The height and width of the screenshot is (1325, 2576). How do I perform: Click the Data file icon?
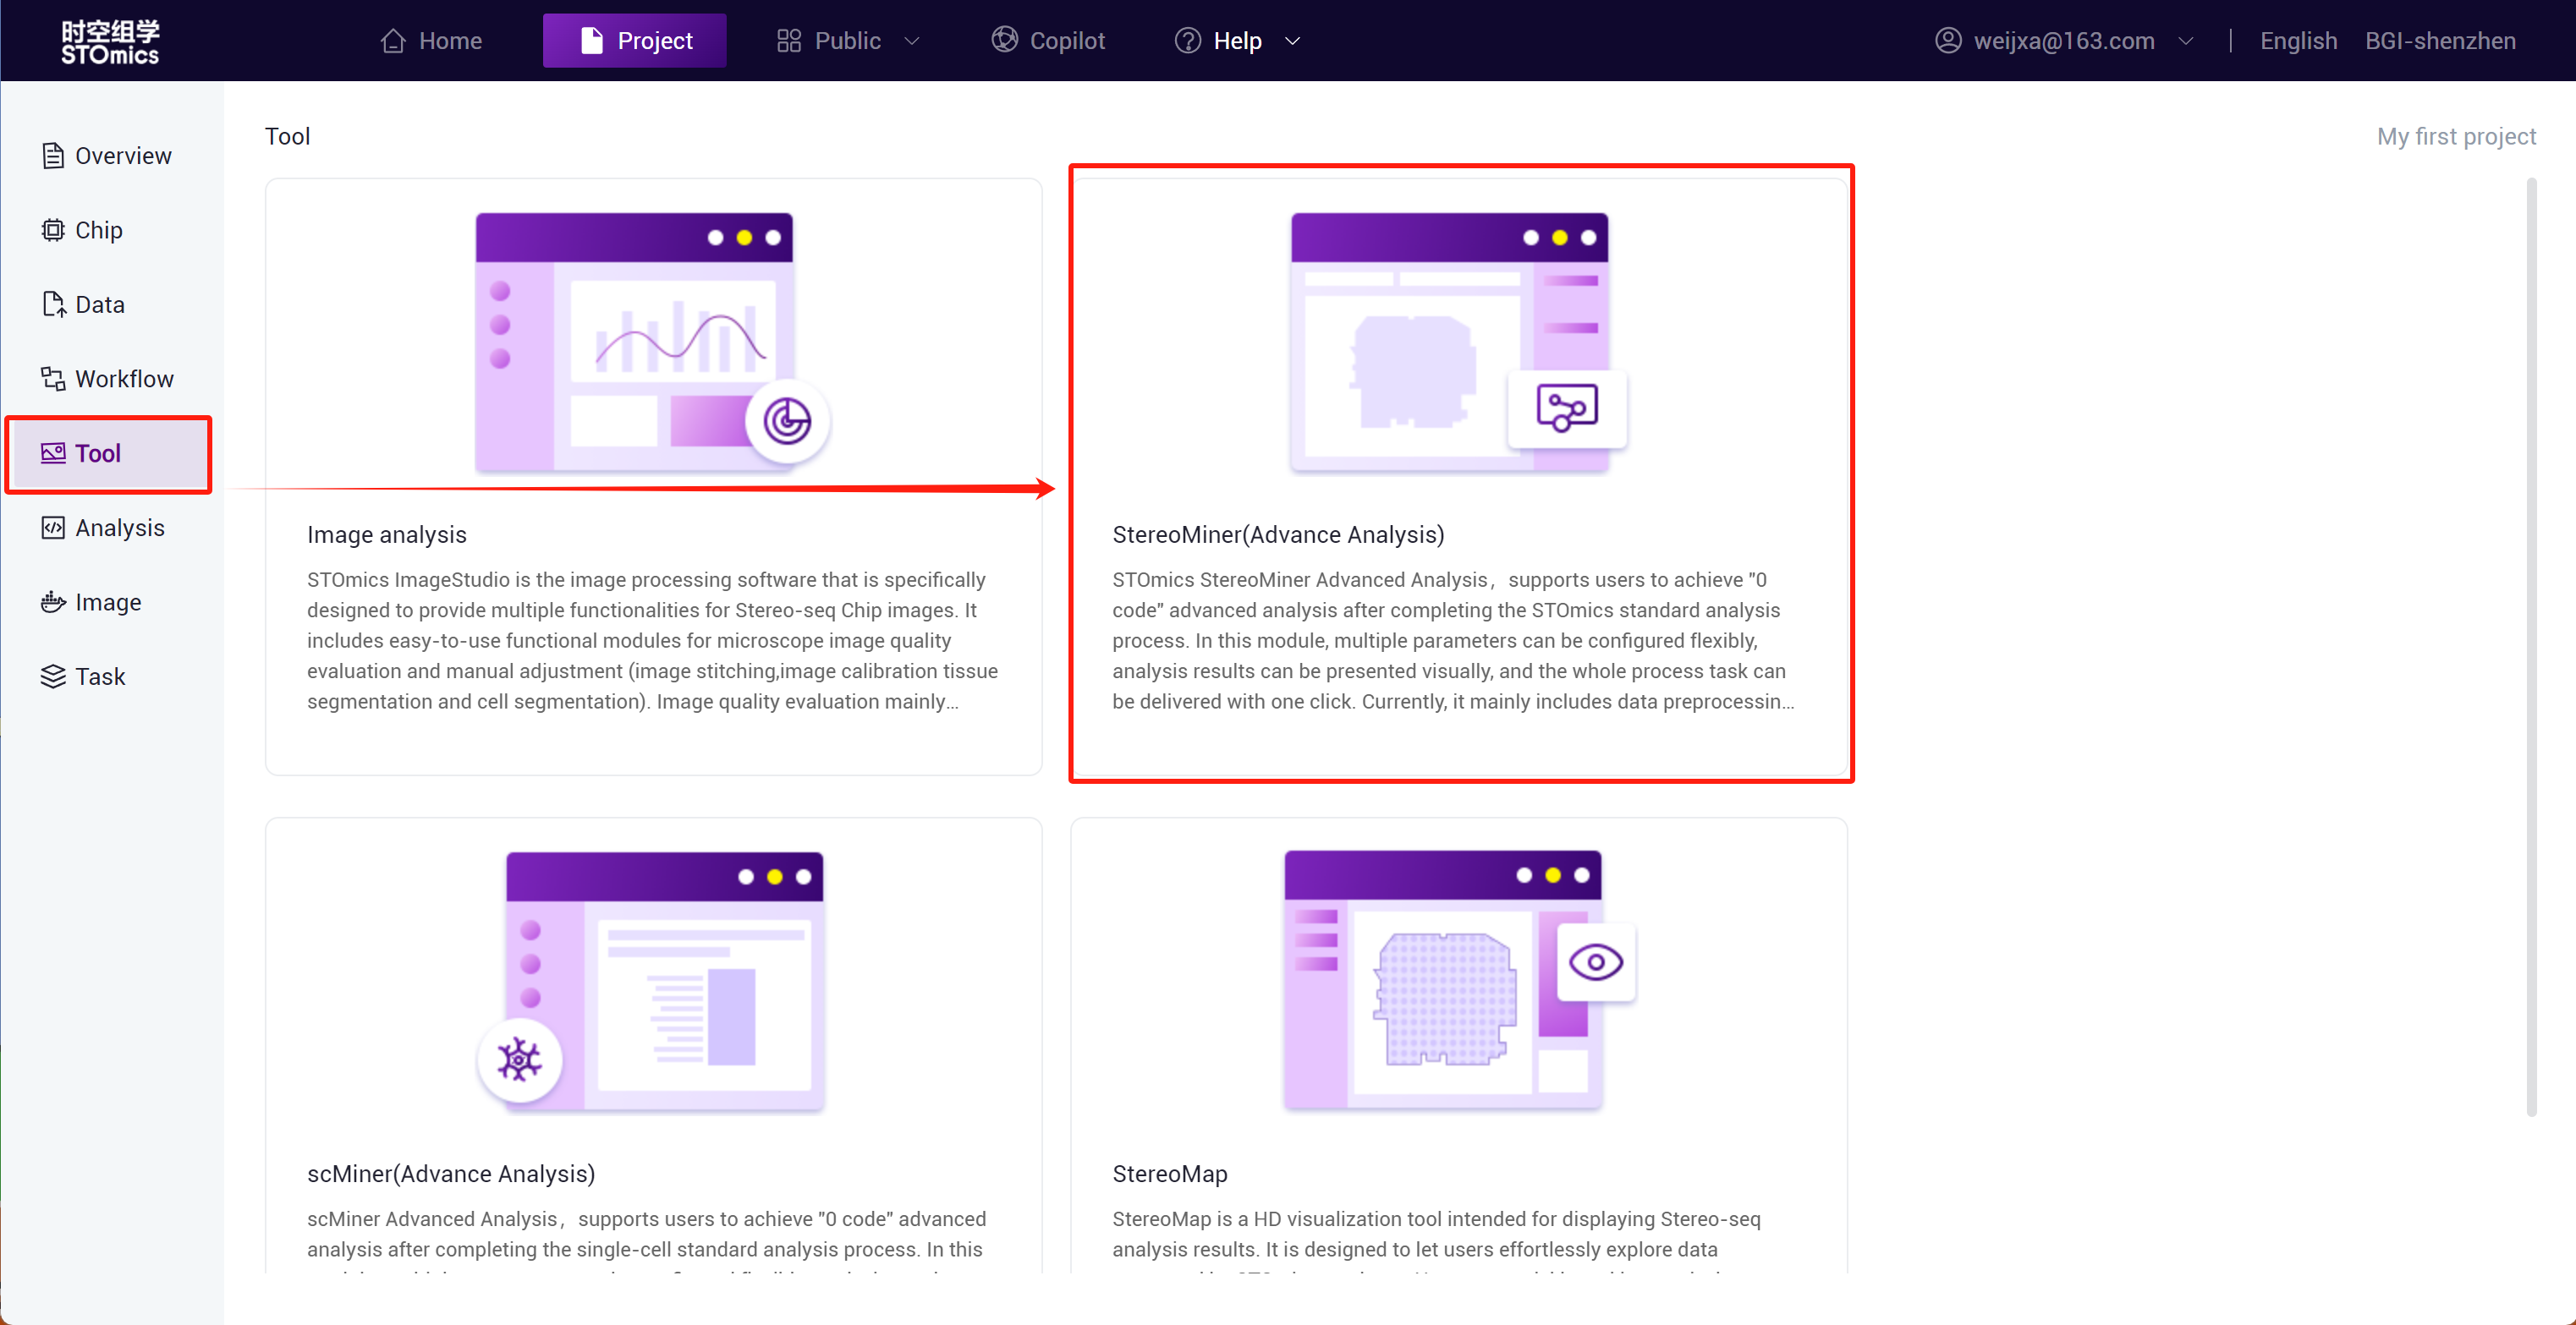52,304
